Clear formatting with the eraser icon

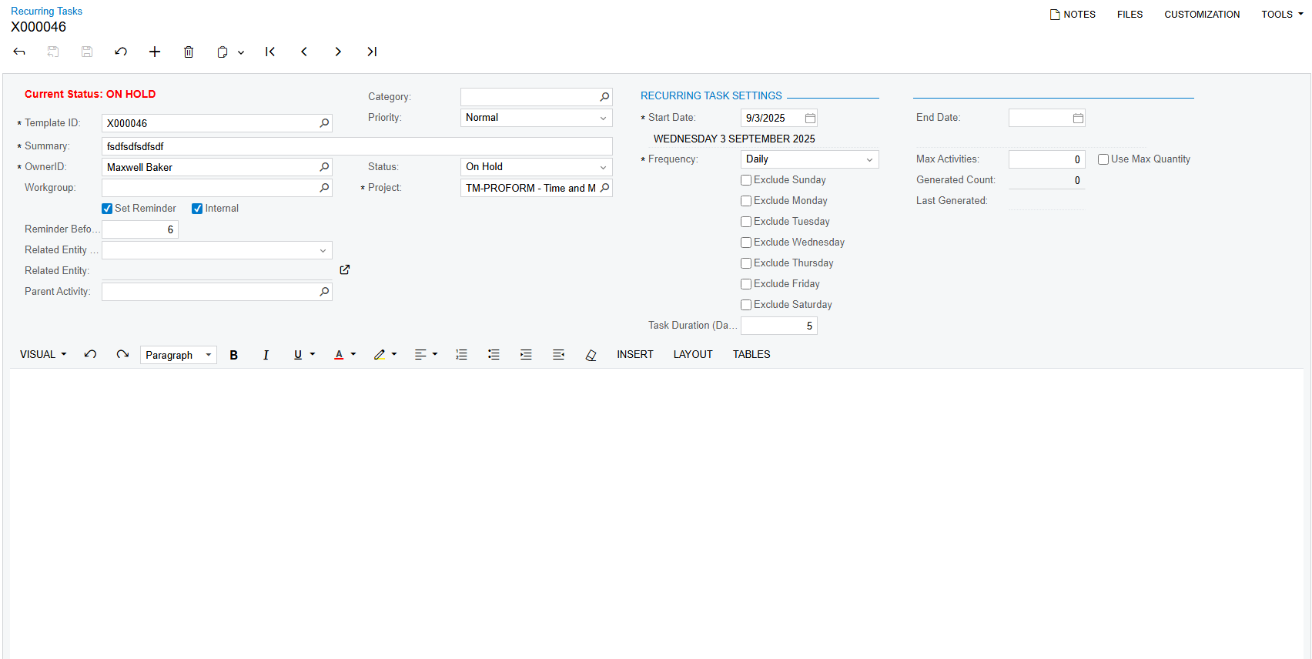[x=591, y=355]
